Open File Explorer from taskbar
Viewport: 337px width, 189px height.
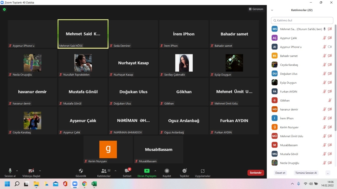coord(36,184)
